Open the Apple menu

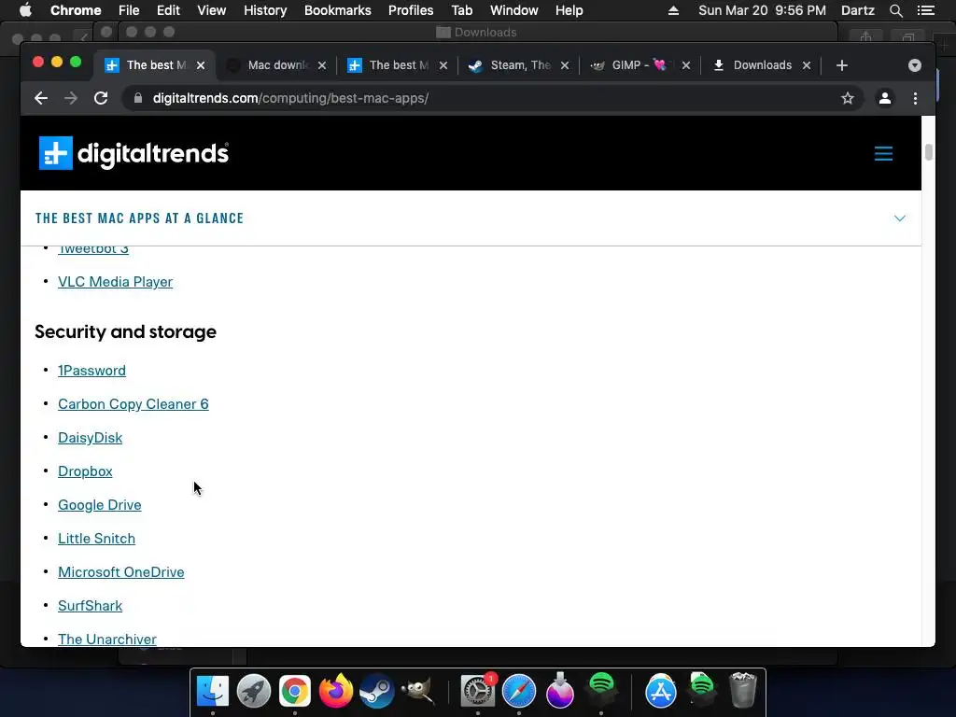(x=25, y=10)
